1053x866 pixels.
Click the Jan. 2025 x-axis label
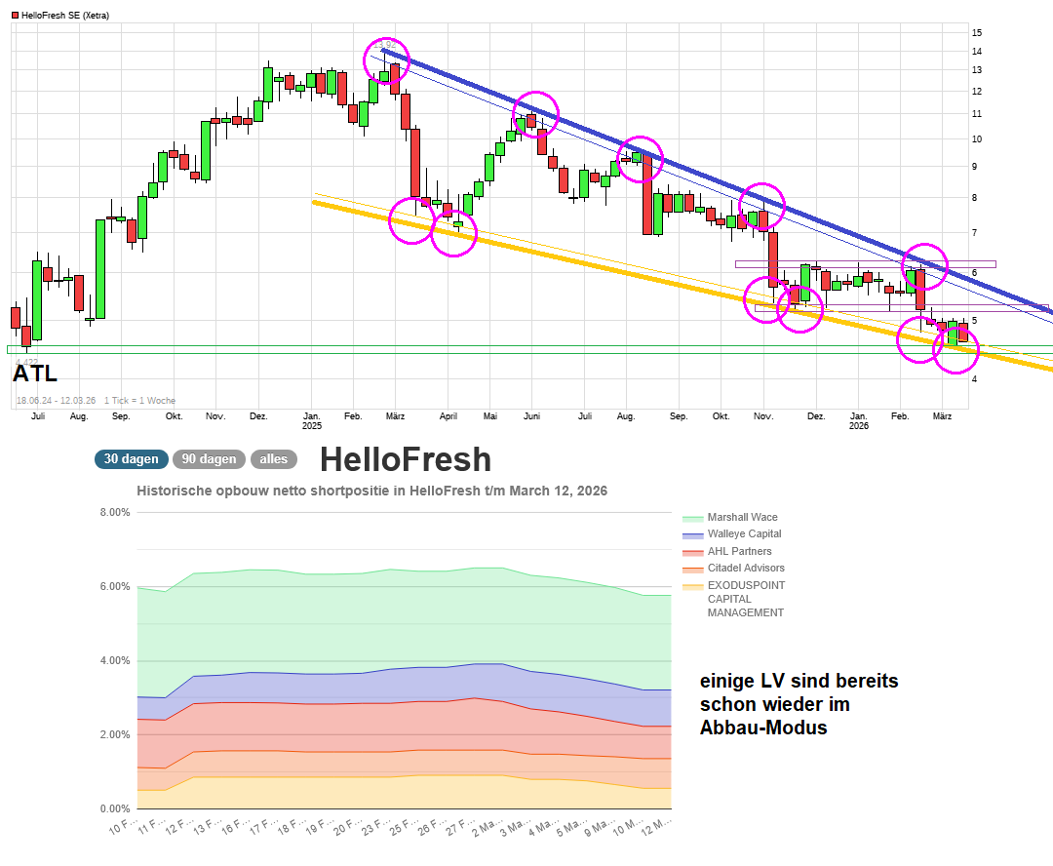click(312, 420)
